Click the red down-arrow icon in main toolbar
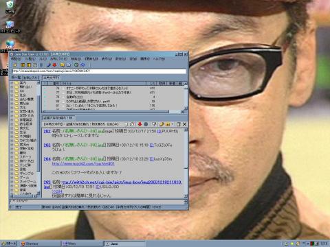This screenshot has width=330, height=247. pyautogui.click(x=54, y=65)
